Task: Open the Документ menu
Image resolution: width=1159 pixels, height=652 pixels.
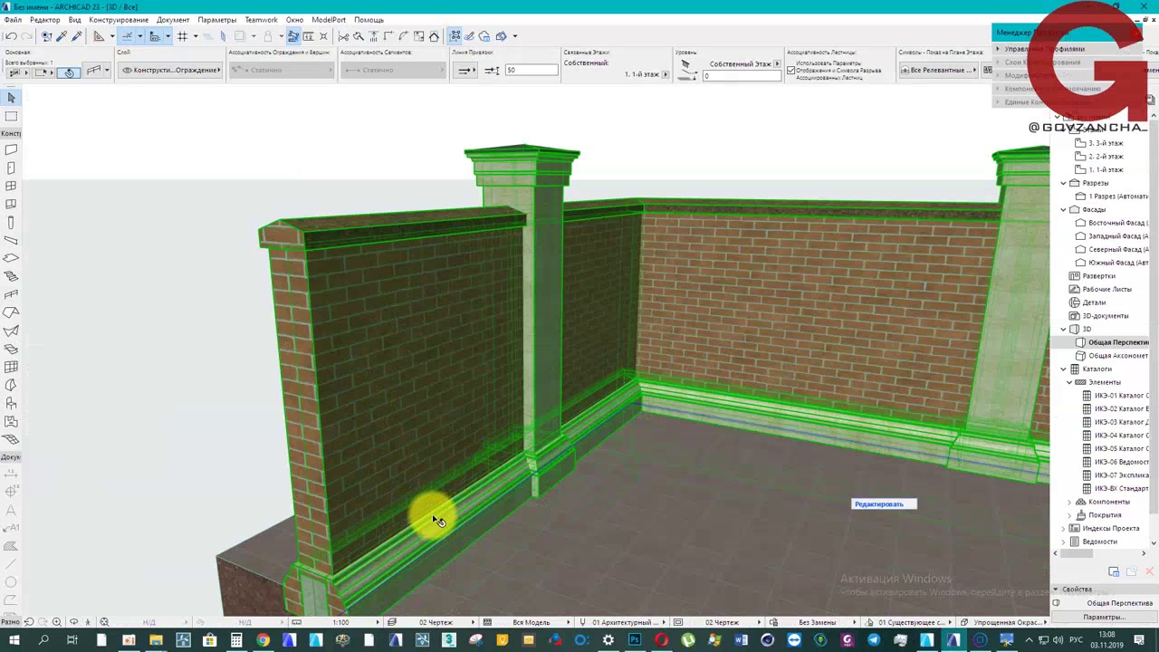Action: click(x=173, y=20)
